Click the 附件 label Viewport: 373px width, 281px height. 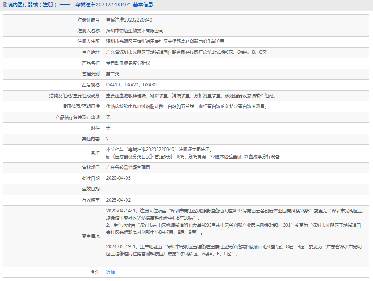coord(95,128)
